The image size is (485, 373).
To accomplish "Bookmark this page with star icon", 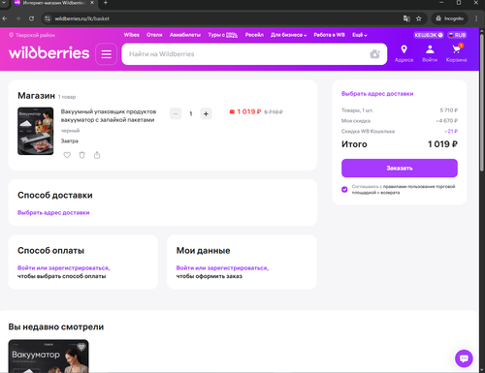I will pyautogui.click(x=419, y=18).
